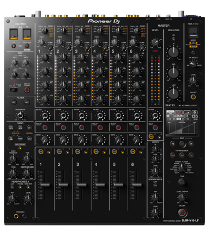This screenshot has height=236, width=209.
Task: Click the ISOLATOR HI knob
Action: pos(173,52)
